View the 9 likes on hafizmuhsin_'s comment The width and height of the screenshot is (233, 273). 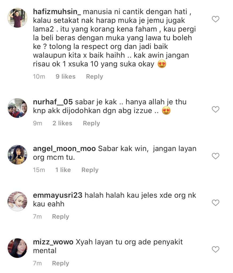pos(66,77)
